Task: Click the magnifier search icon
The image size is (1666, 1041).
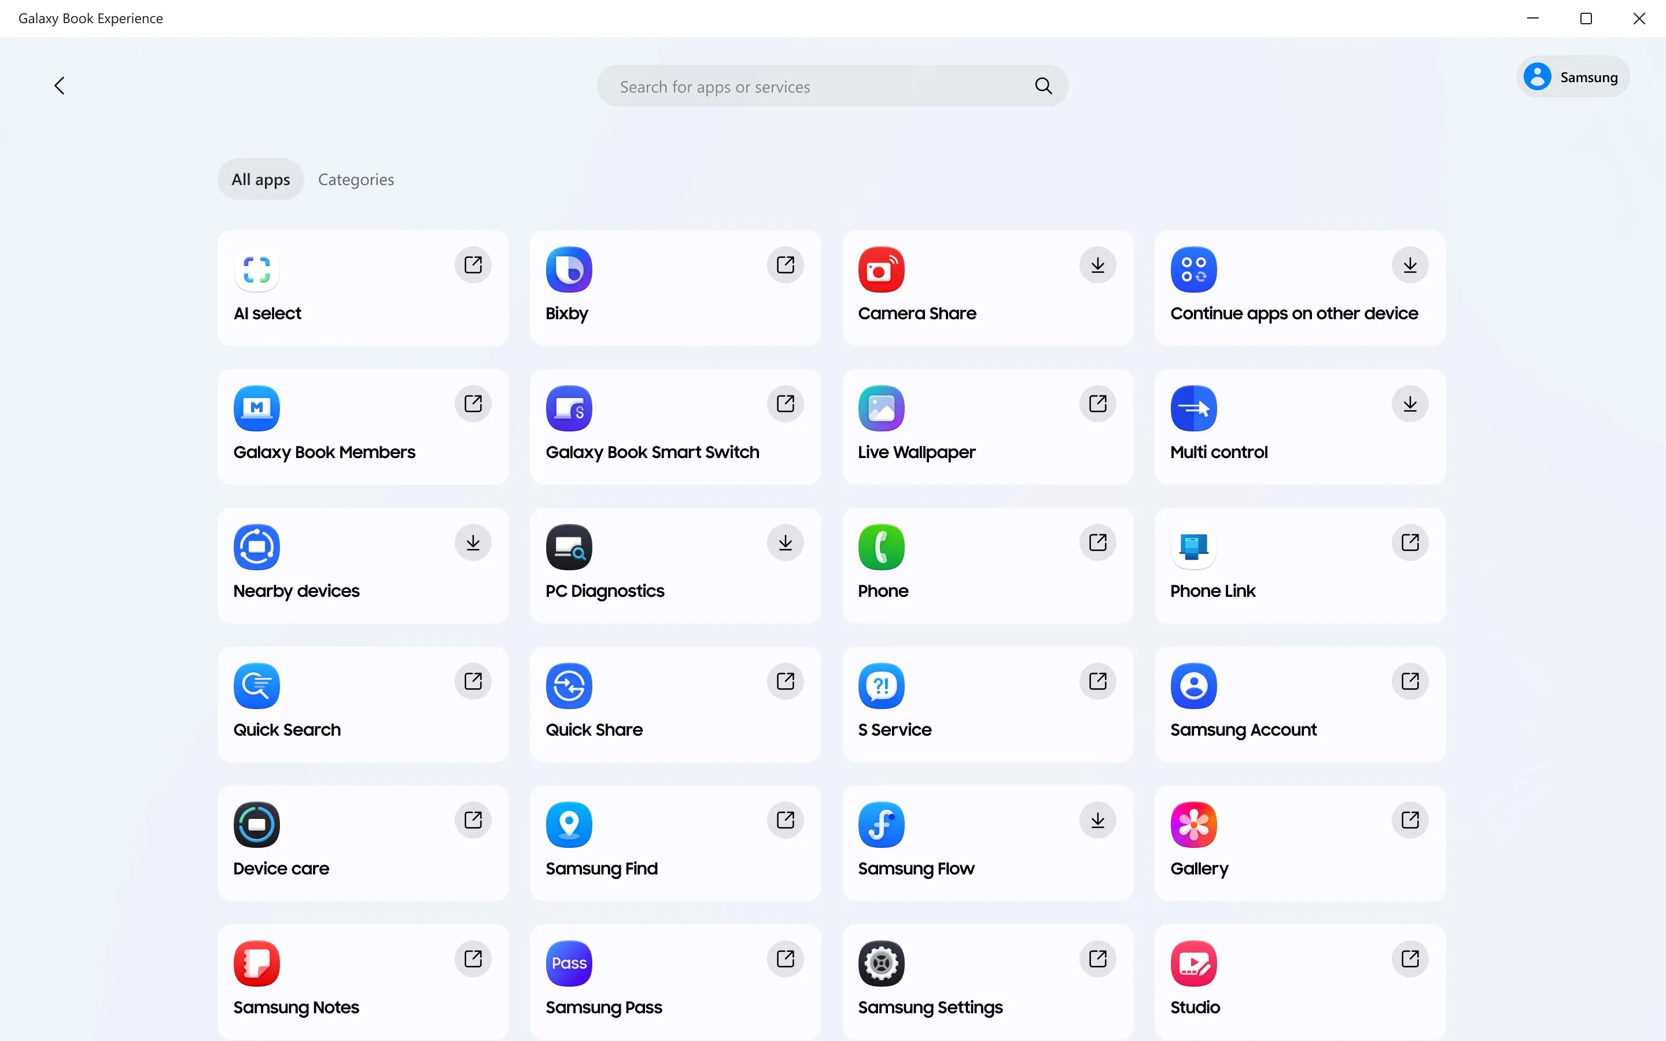Action: [1044, 86]
